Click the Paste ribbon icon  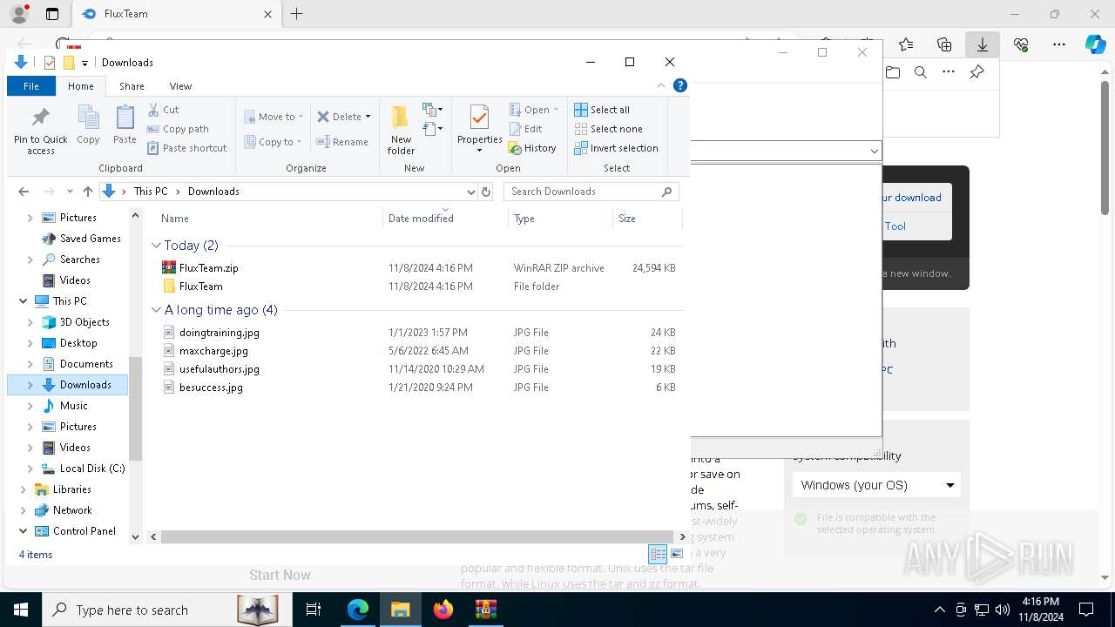125,125
